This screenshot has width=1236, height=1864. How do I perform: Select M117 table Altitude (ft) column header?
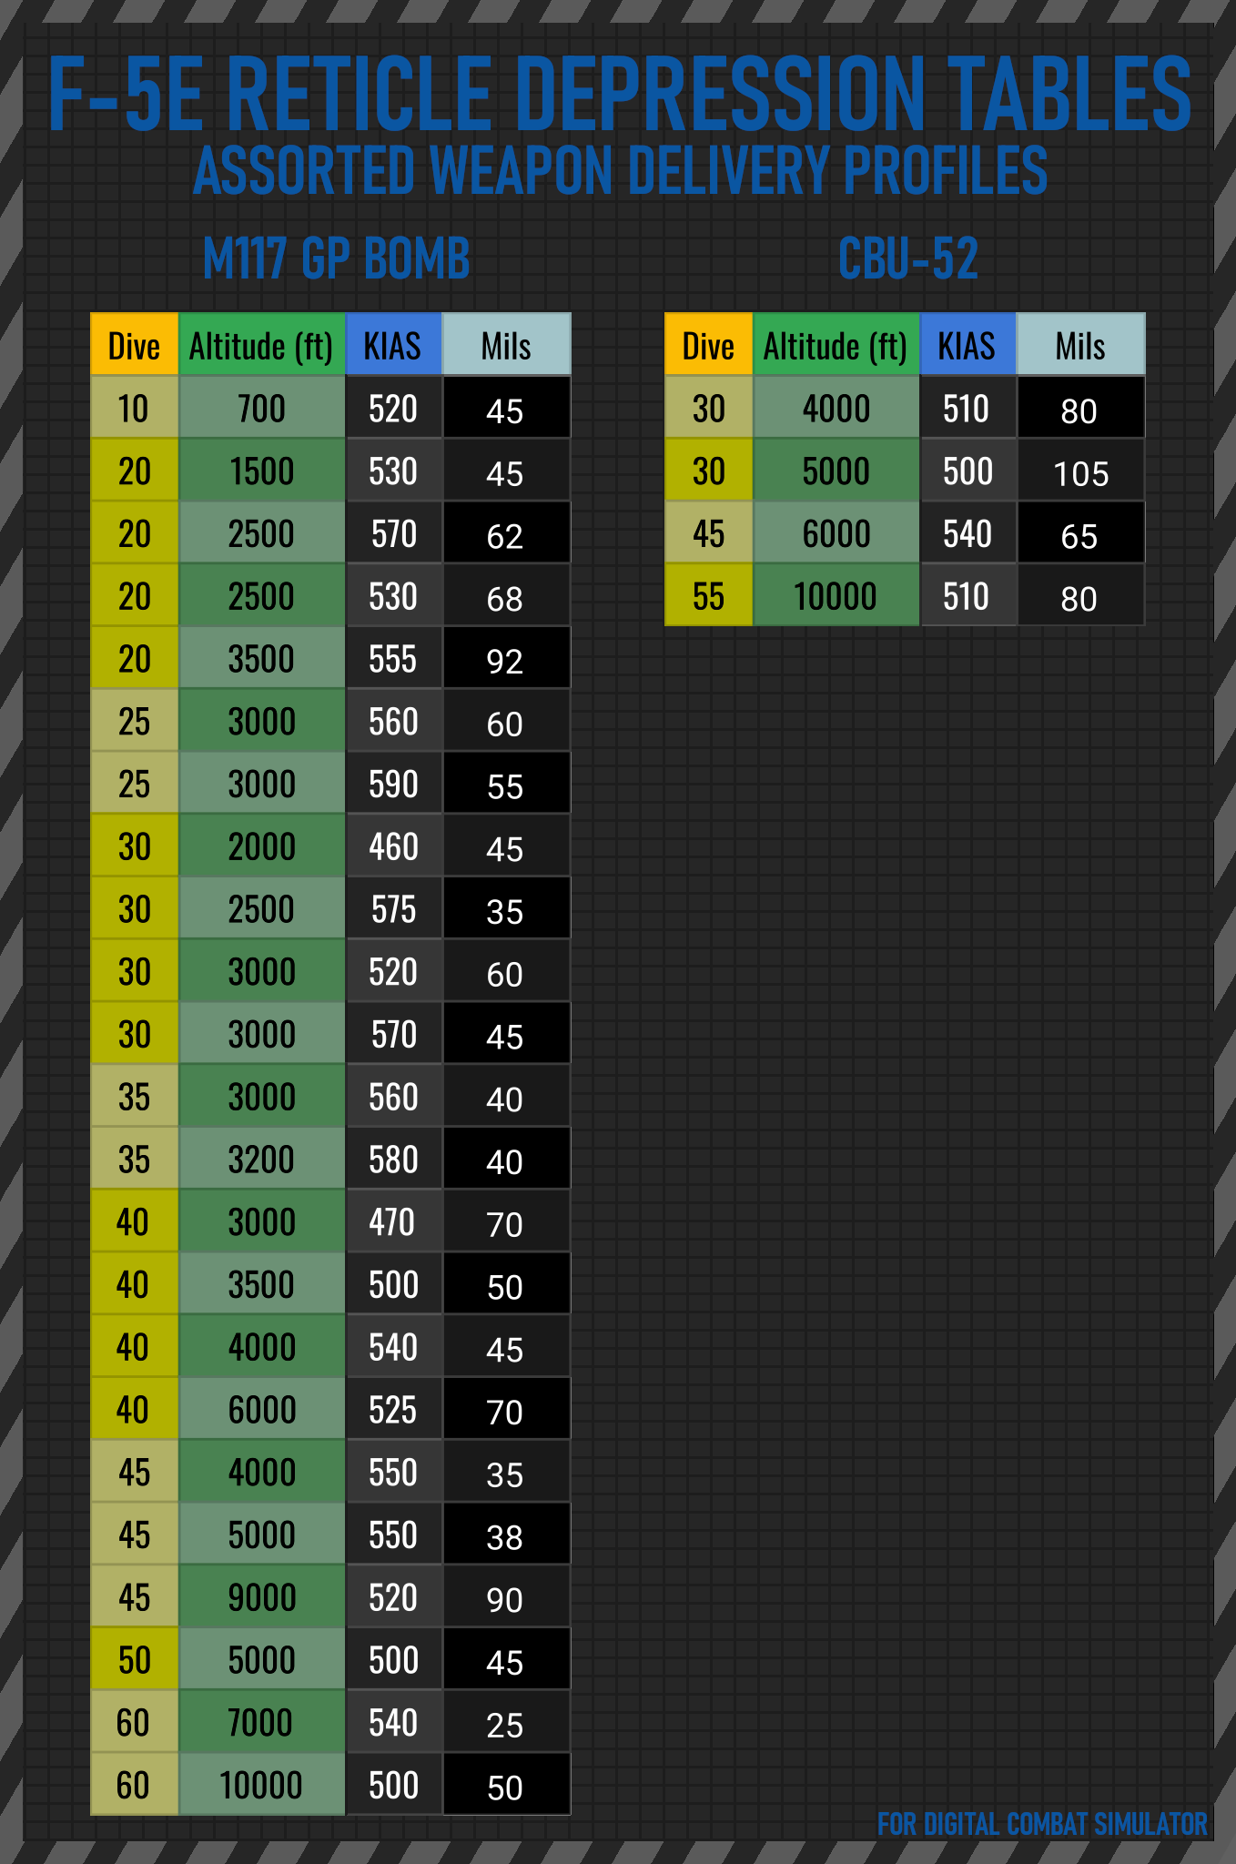tap(262, 344)
